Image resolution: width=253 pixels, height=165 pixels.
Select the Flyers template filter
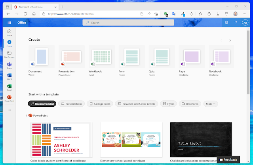(x=168, y=104)
